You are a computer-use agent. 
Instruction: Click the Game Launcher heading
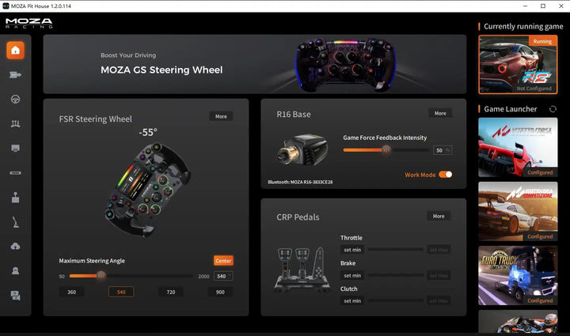pos(510,109)
